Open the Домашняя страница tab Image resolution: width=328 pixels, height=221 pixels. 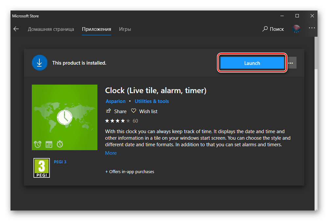coord(51,29)
